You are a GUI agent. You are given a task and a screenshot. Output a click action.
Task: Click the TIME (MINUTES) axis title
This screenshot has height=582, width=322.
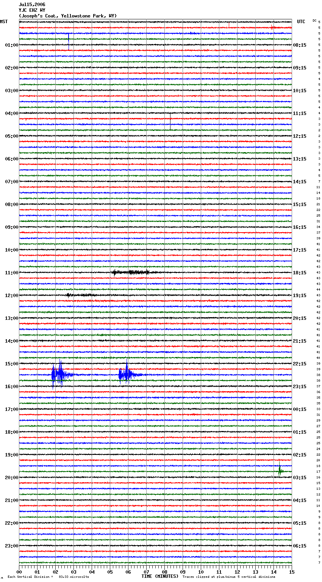click(x=160, y=576)
